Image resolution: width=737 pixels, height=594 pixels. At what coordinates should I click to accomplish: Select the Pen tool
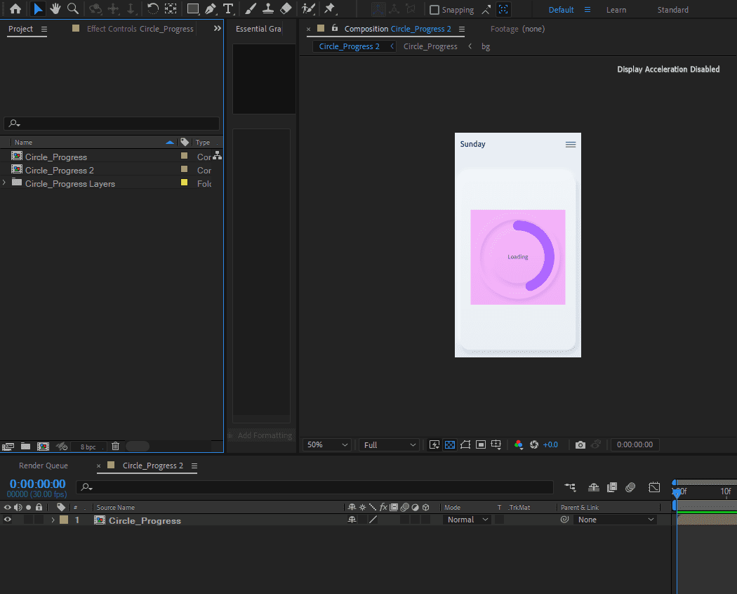coord(211,9)
